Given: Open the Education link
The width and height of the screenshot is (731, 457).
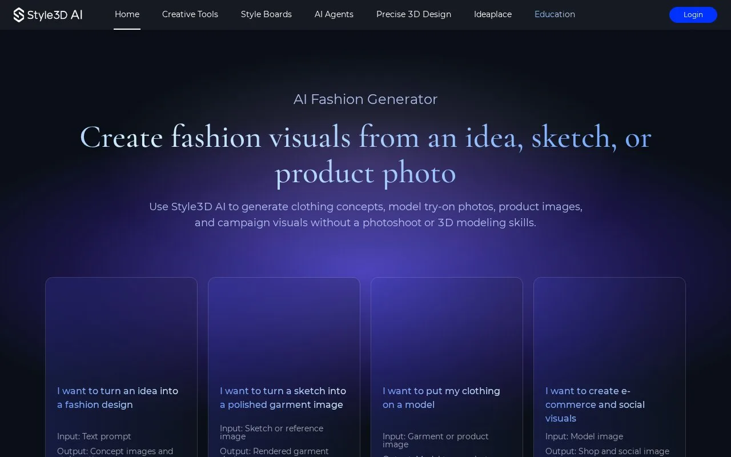Looking at the screenshot, I should pyautogui.click(x=555, y=14).
